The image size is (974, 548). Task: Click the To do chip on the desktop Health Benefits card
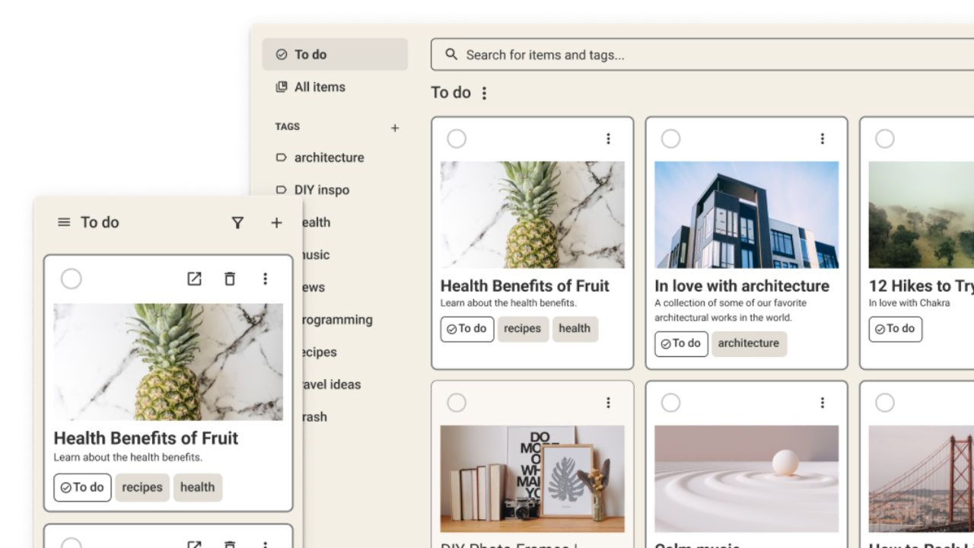467,329
